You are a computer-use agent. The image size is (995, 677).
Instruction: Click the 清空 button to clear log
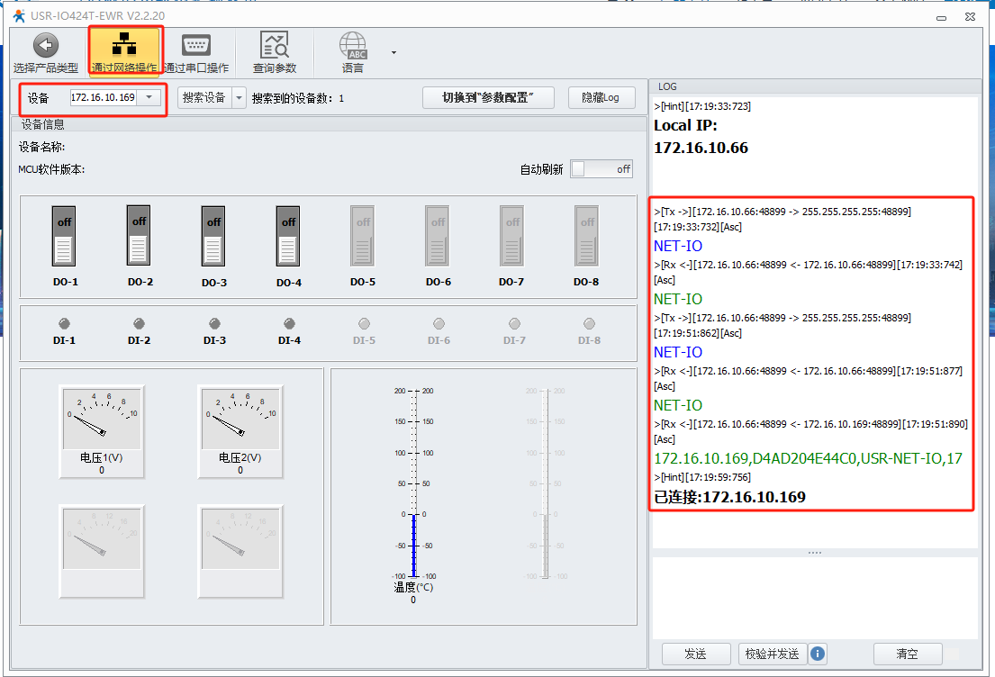point(907,654)
